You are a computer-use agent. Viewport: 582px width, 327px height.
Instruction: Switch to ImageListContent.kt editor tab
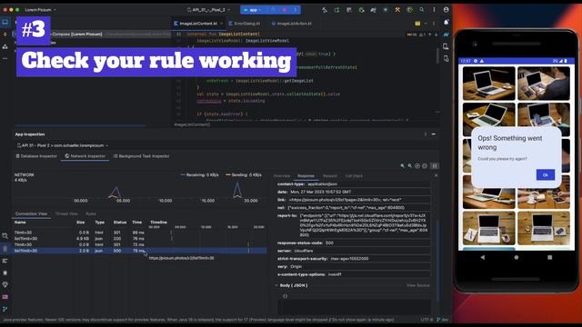coord(198,24)
